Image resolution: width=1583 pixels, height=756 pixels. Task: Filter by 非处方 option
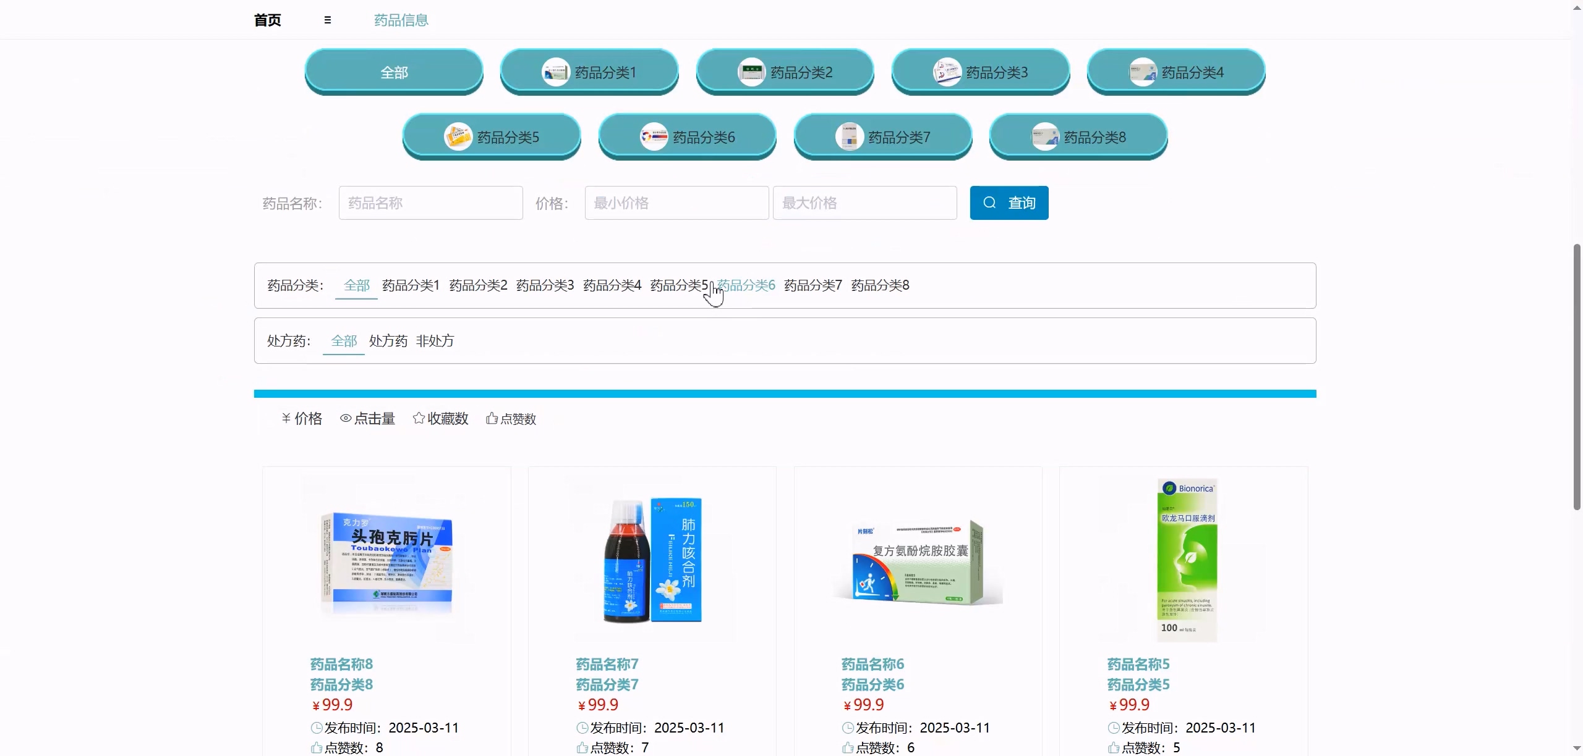(x=435, y=341)
